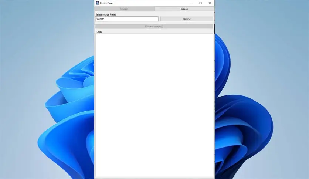Screen dimensions: 309x179
Task: Click the Logs heading label
Action: pos(99,32)
